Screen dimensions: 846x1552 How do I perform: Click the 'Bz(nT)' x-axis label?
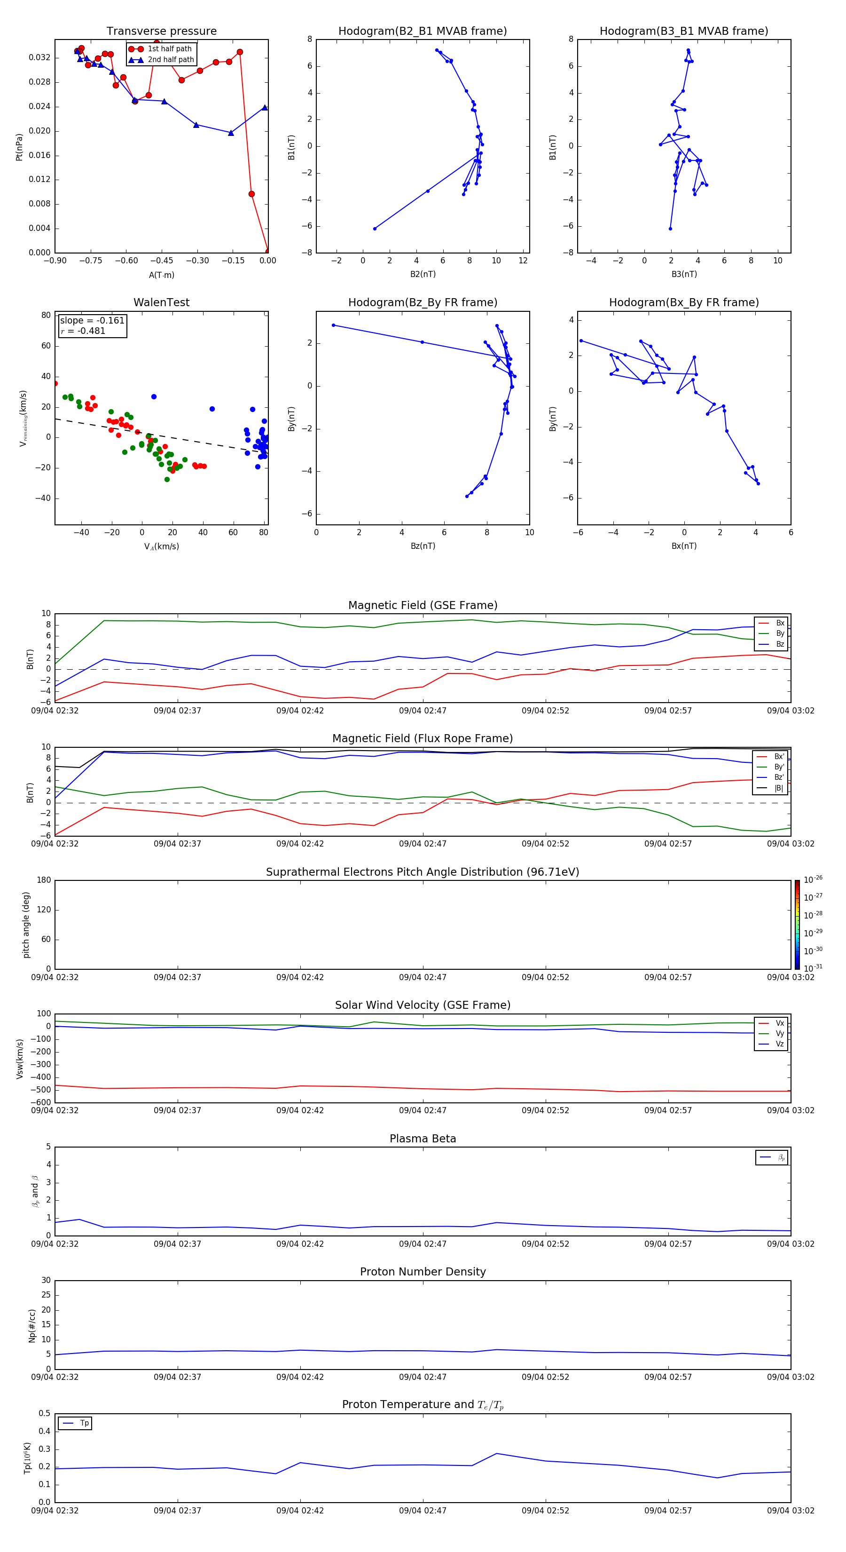(x=423, y=546)
